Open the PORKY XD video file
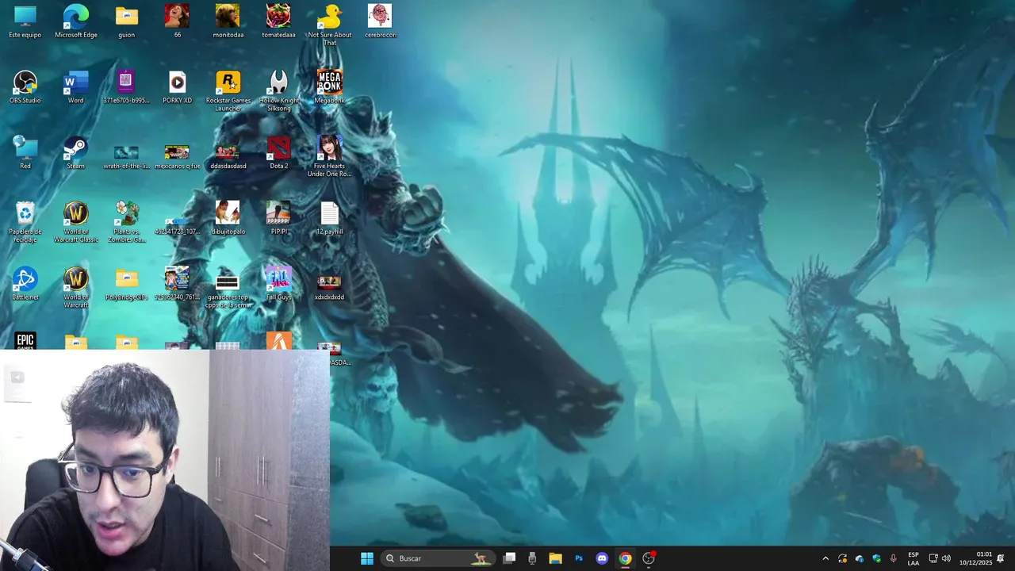This screenshot has height=571, width=1015. pyautogui.click(x=177, y=87)
